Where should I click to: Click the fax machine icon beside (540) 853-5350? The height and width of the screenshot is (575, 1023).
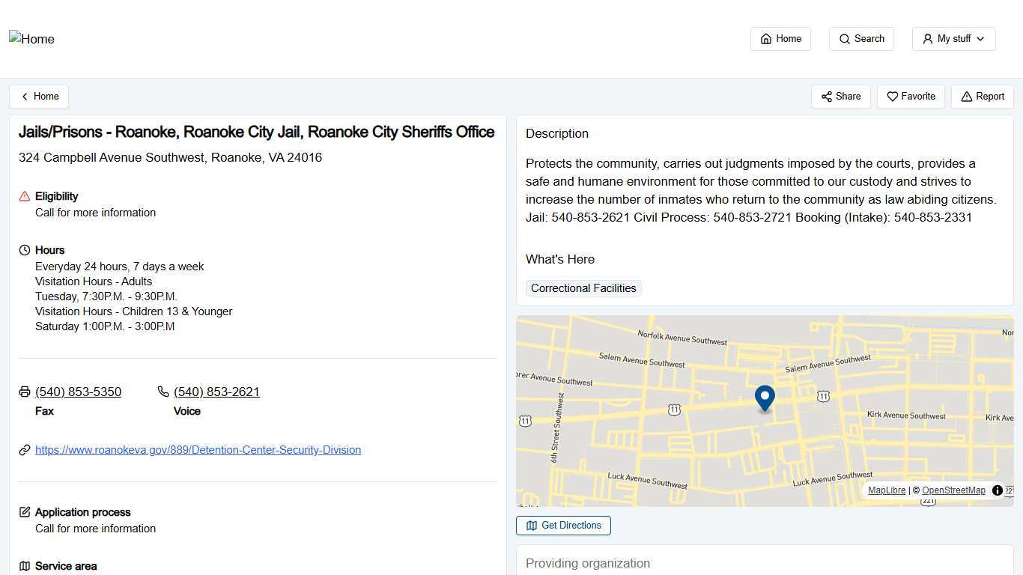coord(24,392)
